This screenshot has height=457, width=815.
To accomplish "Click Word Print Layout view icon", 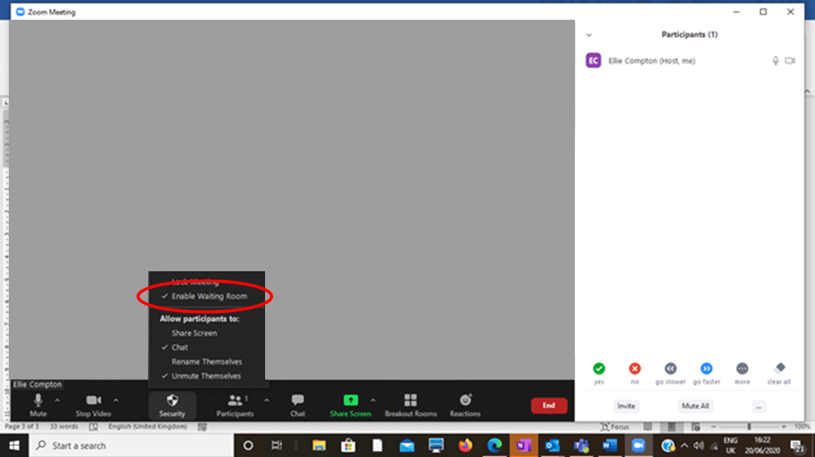I will pyautogui.click(x=671, y=427).
